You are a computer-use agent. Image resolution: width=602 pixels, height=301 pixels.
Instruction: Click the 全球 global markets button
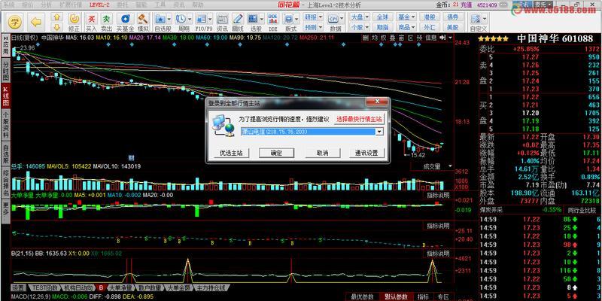[383, 17]
